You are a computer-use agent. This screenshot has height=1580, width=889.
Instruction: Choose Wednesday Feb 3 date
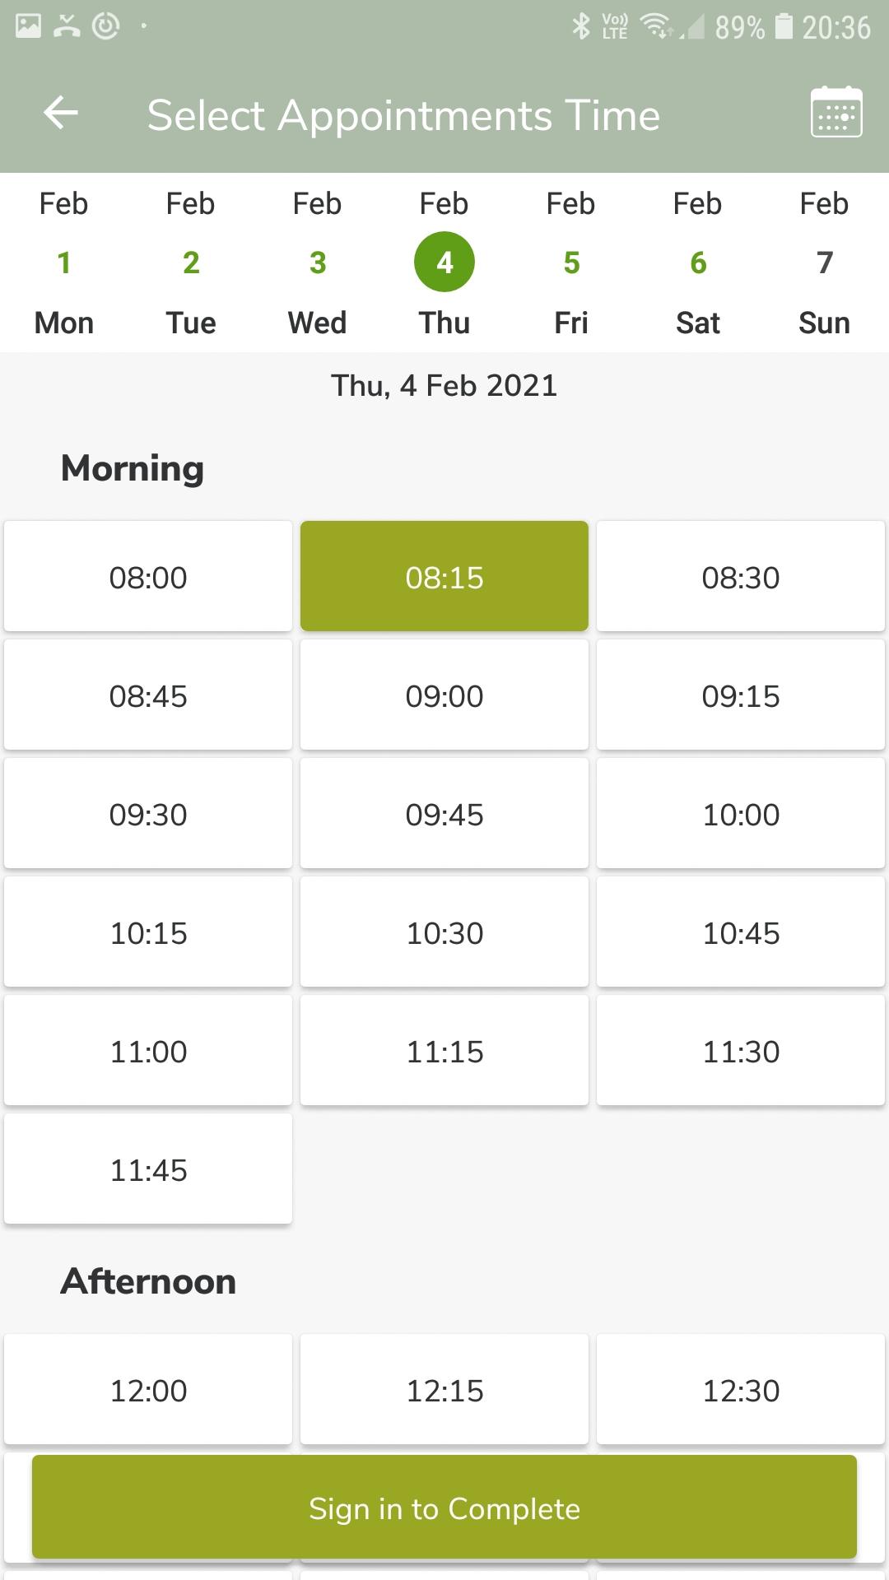[318, 263]
